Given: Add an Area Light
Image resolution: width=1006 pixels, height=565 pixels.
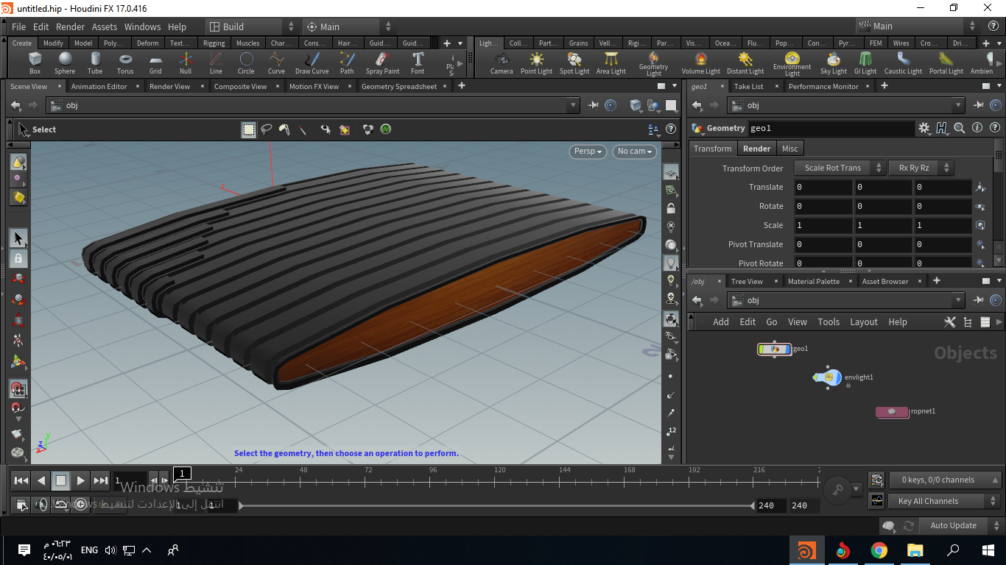Looking at the screenshot, I should [611, 63].
